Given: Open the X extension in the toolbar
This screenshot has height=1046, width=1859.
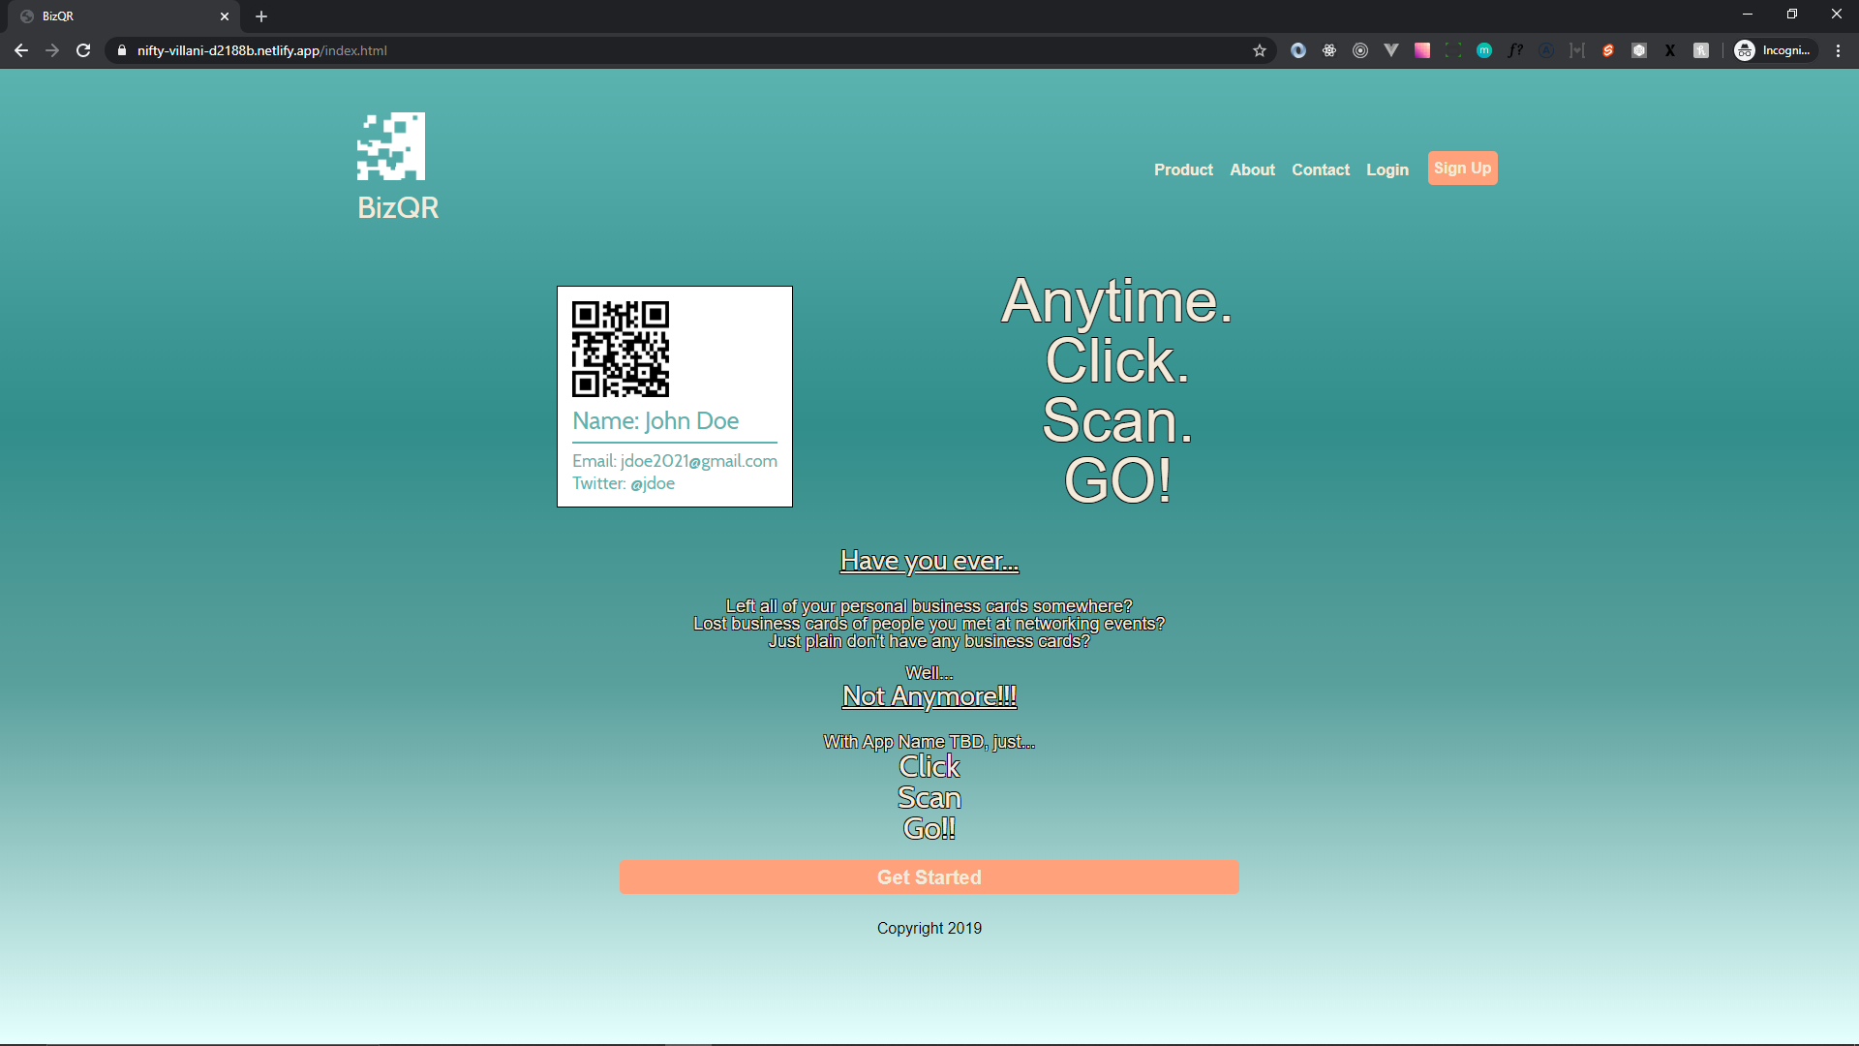Looking at the screenshot, I should pyautogui.click(x=1670, y=50).
